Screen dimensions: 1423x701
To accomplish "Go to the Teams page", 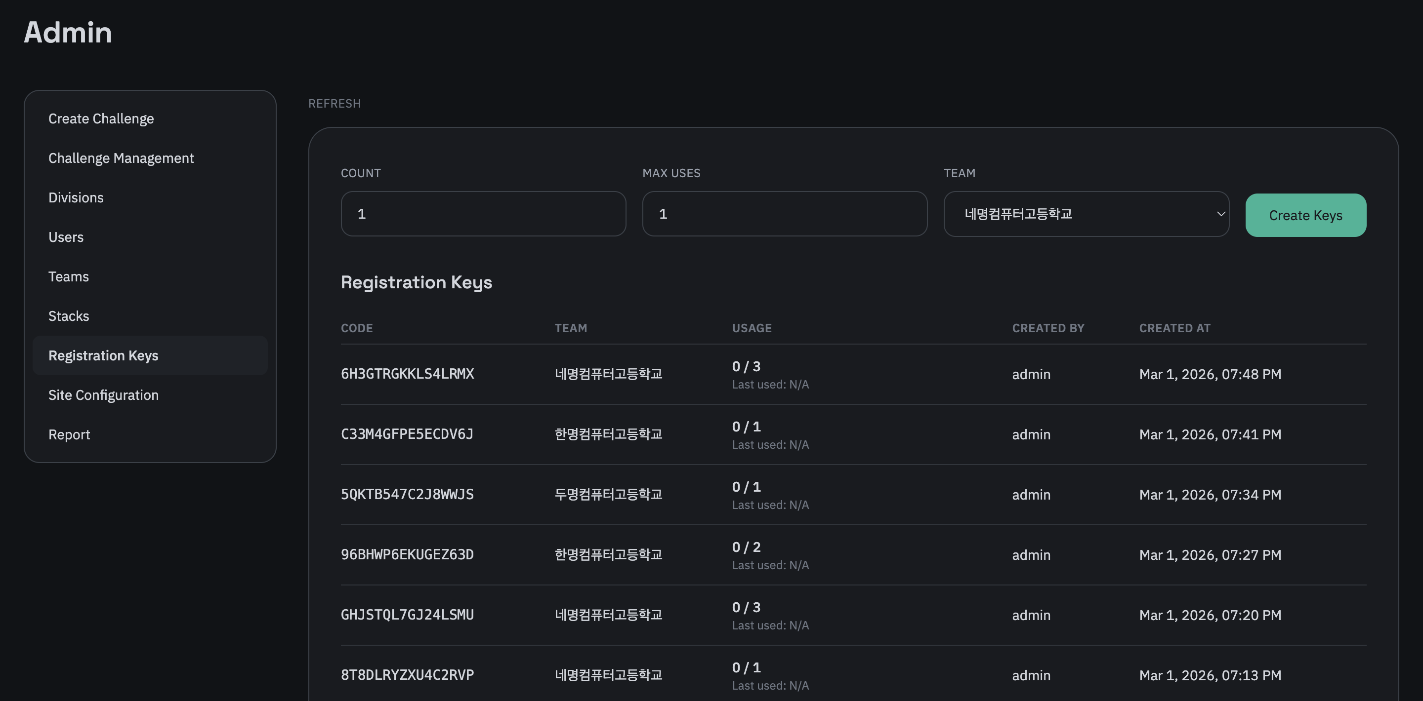I will [x=69, y=276].
